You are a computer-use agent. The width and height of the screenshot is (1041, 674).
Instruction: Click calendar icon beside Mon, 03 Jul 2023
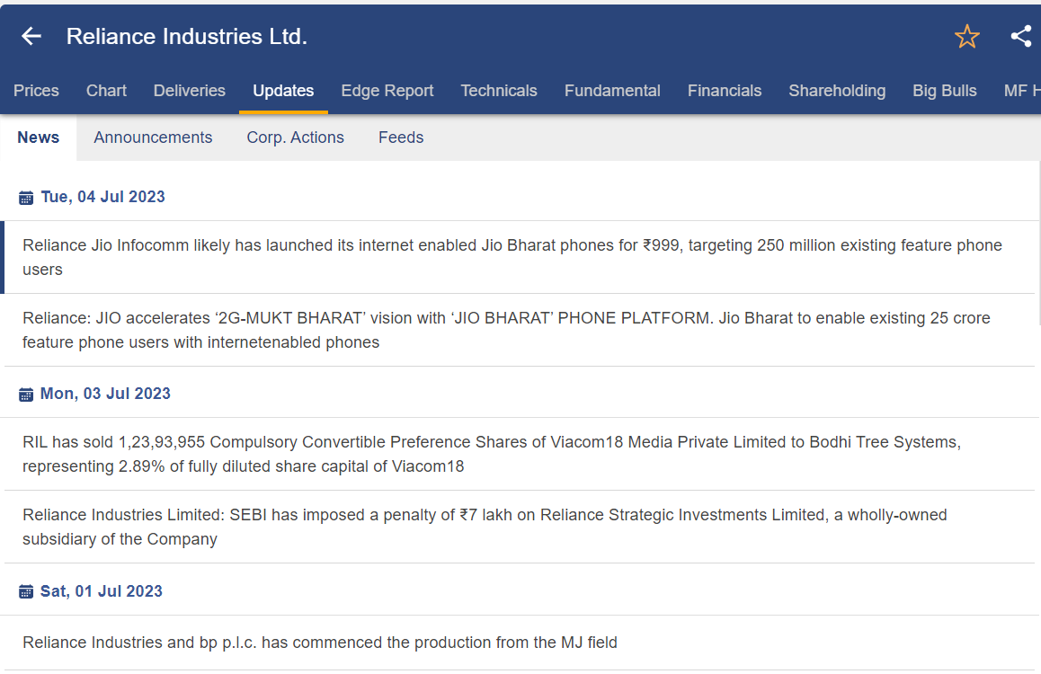(26, 395)
